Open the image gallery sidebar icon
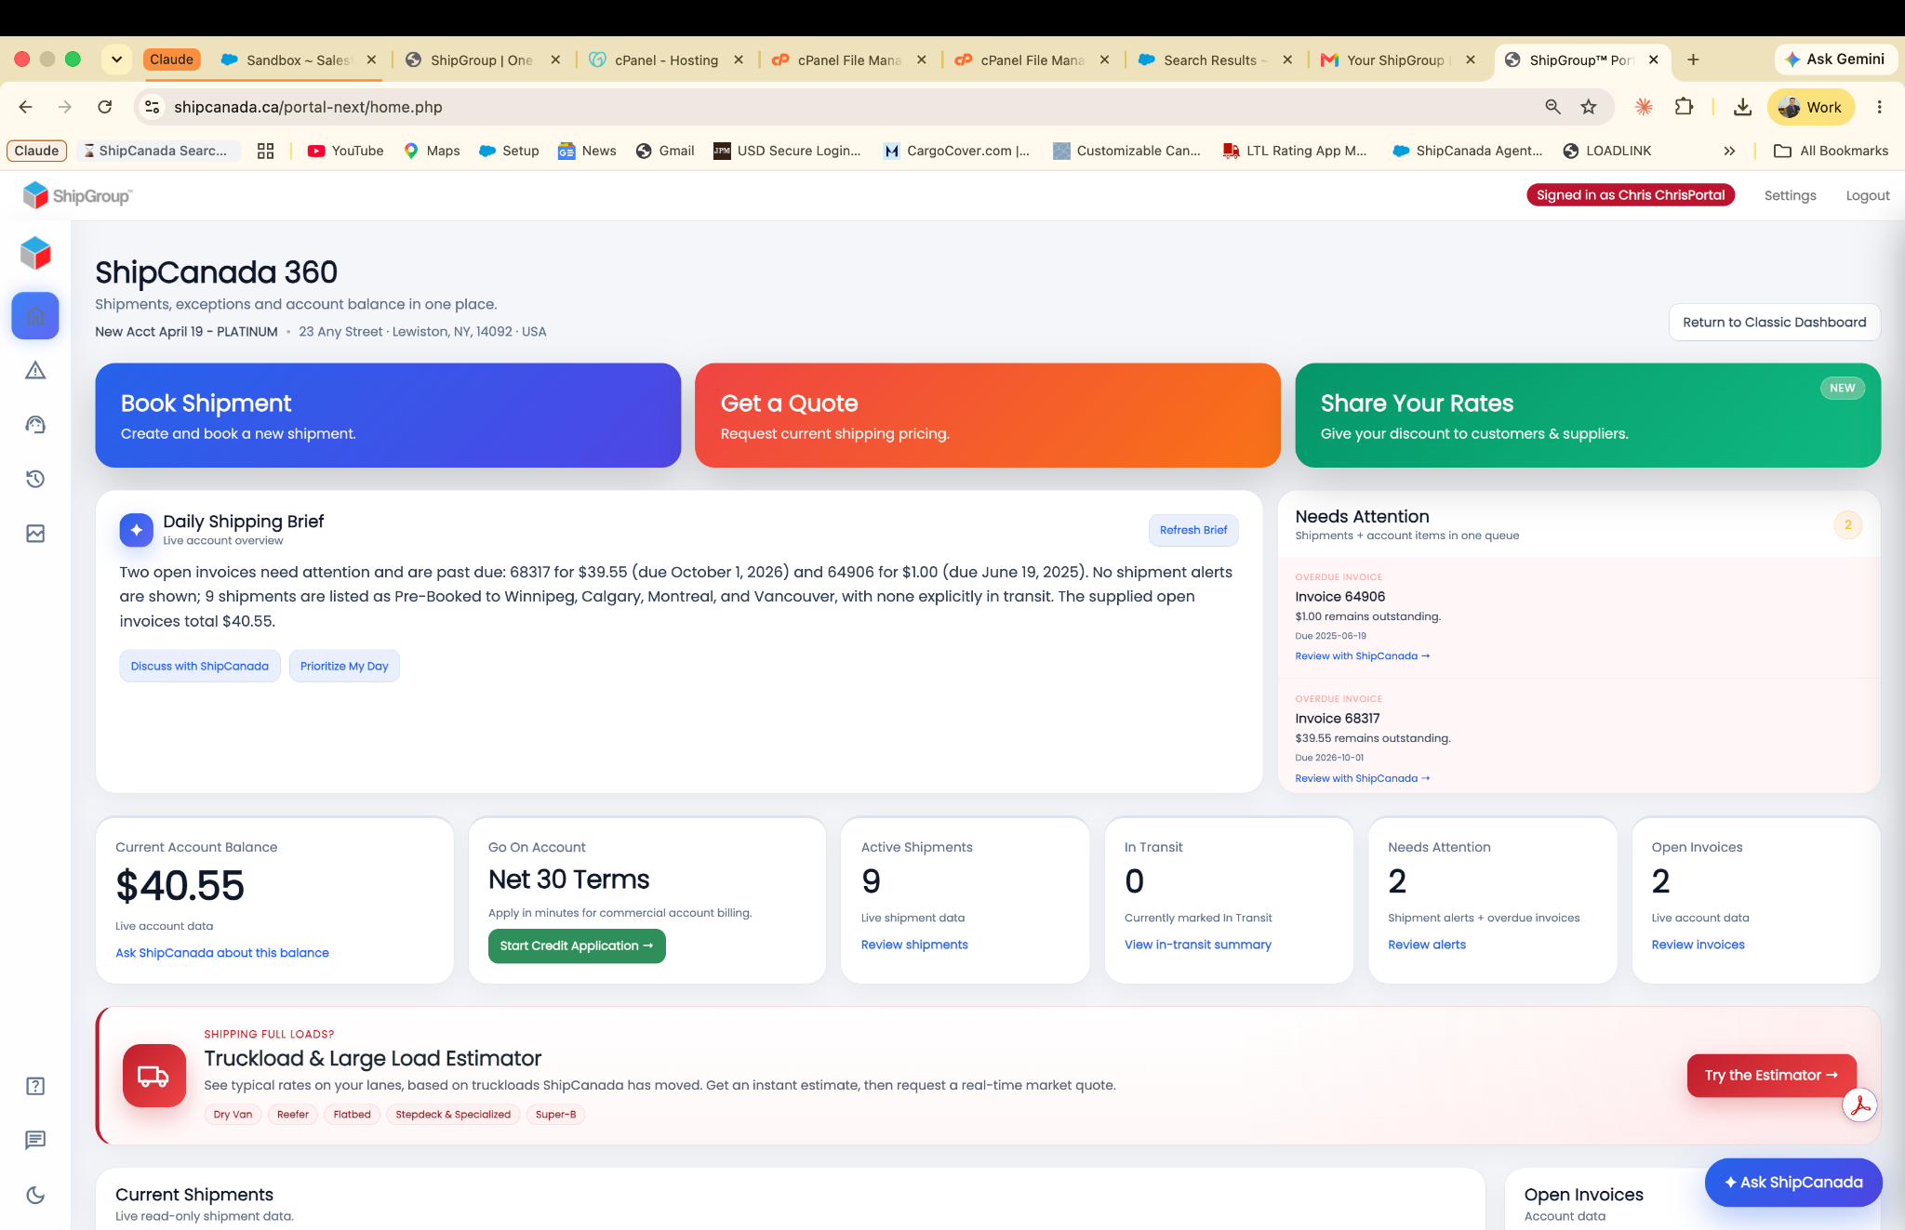 (x=35, y=534)
